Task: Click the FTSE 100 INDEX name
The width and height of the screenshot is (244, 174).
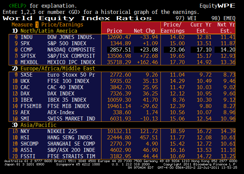Action: pos(68,81)
